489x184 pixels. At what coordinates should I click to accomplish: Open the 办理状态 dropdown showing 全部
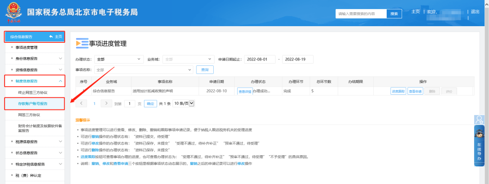(119, 59)
